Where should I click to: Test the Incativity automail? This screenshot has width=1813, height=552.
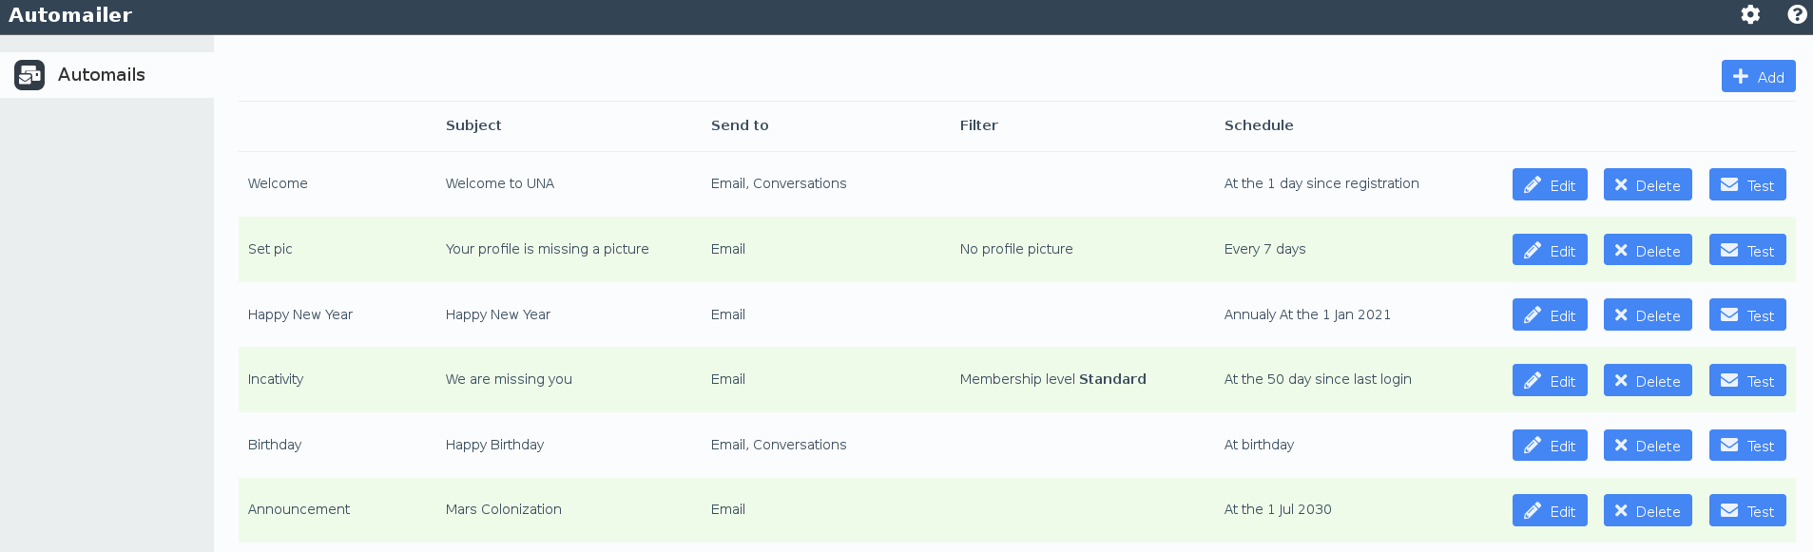pyautogui.click(x=1746, y=381)
